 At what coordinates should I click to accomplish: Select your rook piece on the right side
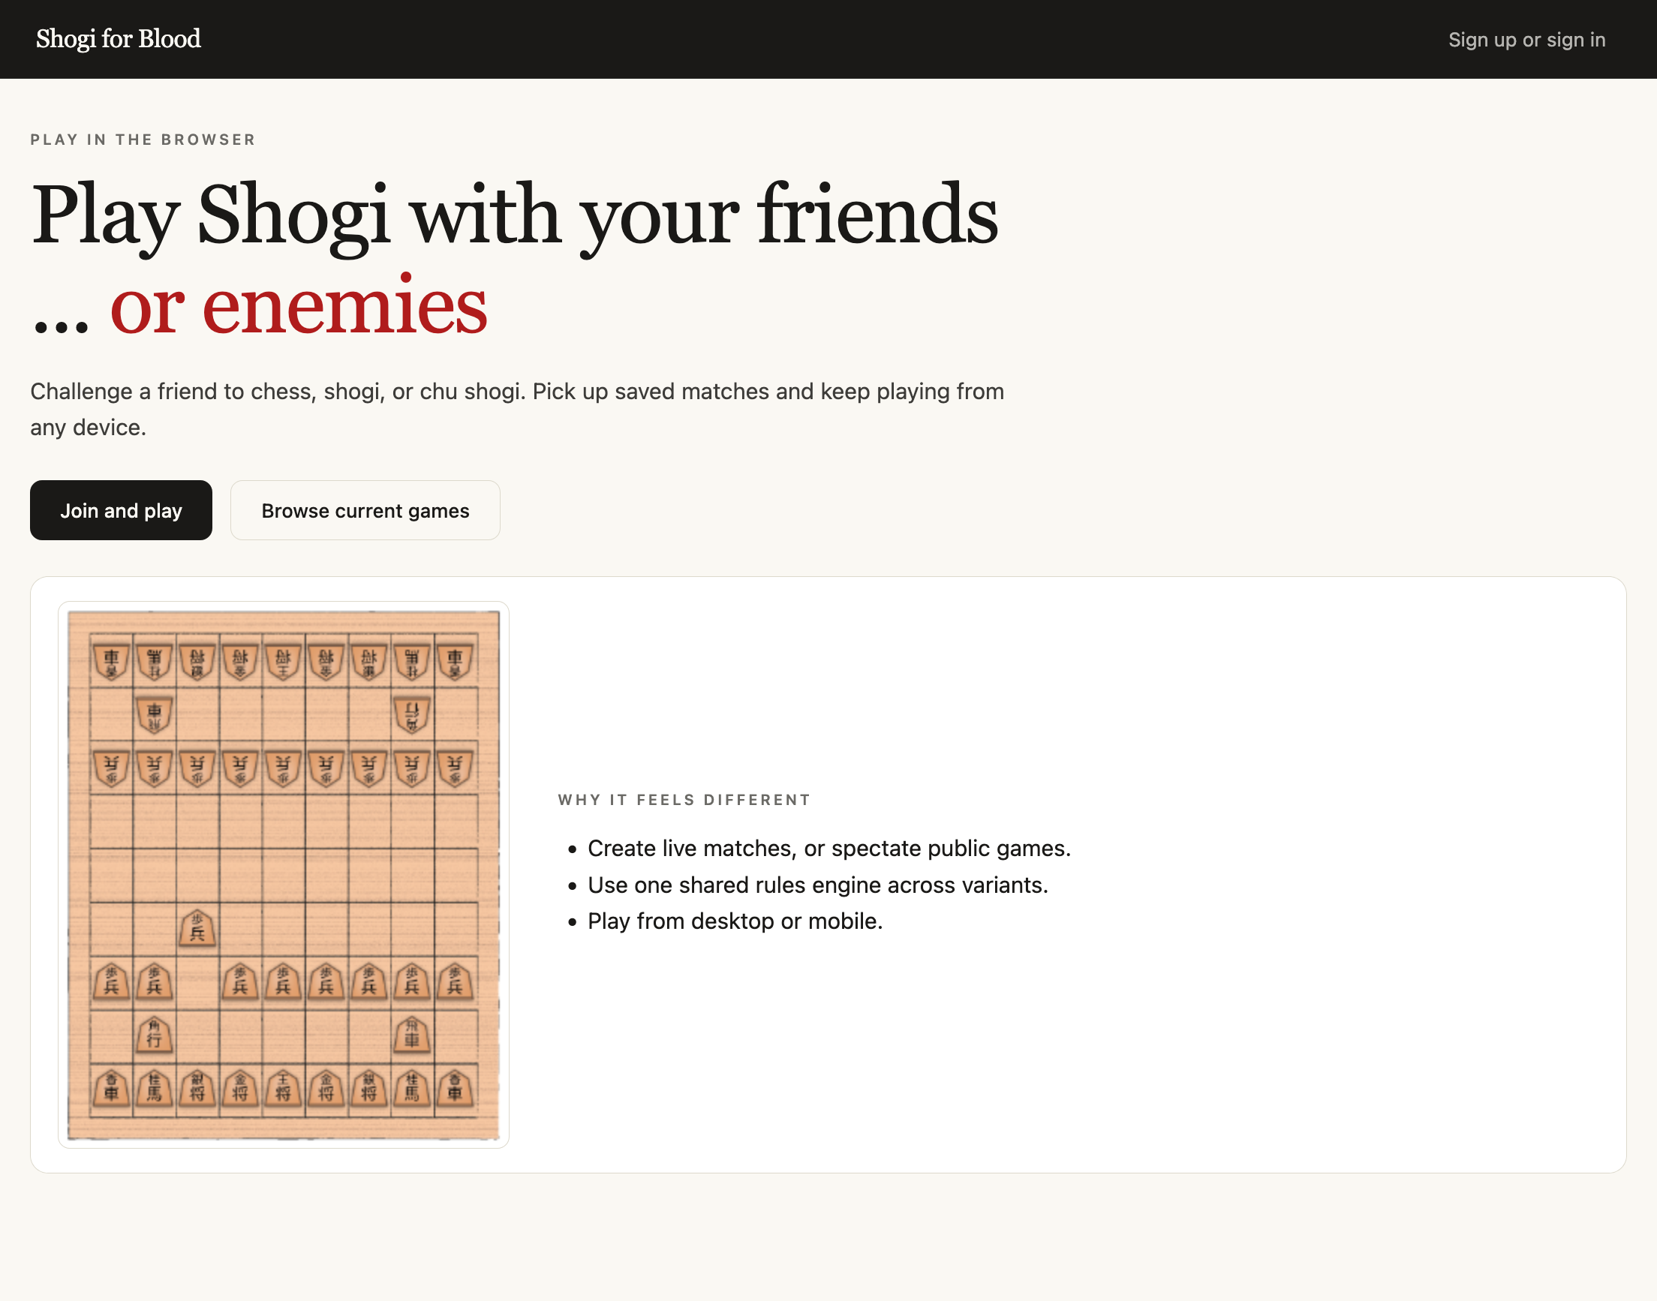click(411, 1036)
